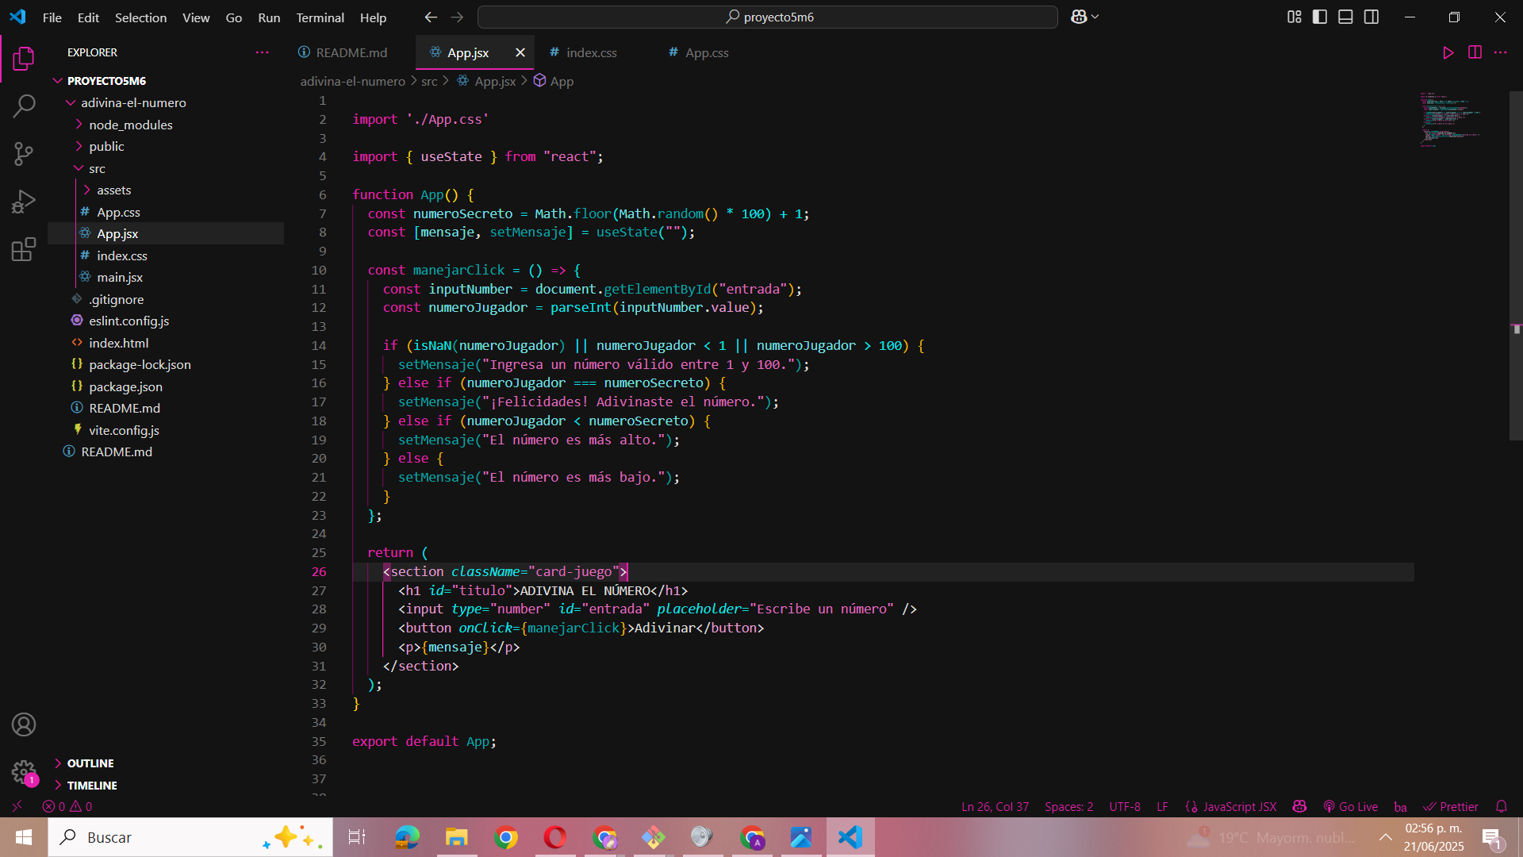
Task: Open Copilot chat icon in title bar
Action: click(1079, 17)
